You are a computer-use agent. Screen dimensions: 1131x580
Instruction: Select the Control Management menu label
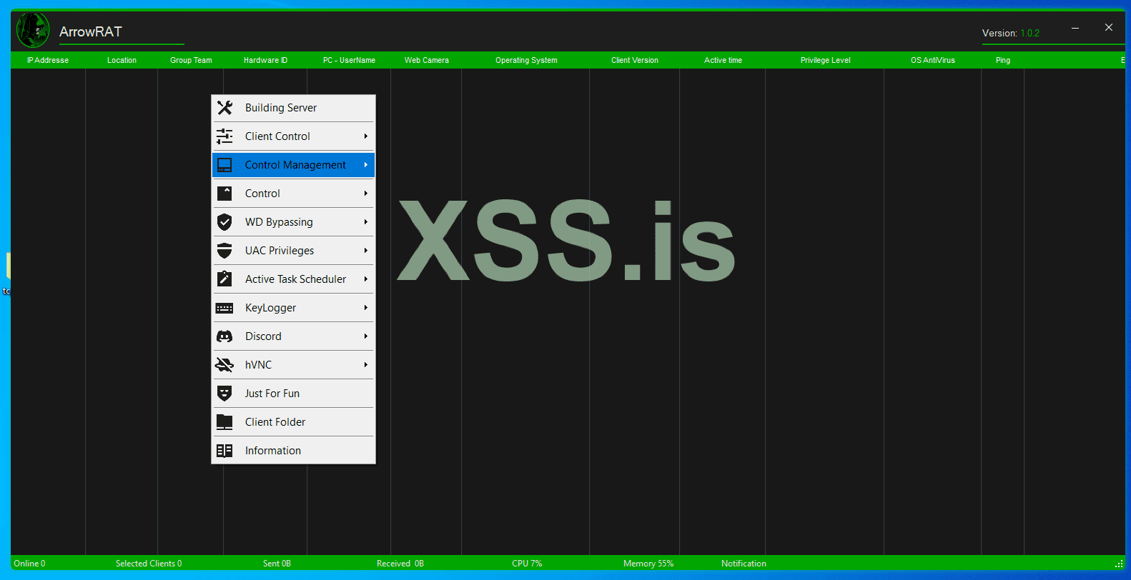point(295,165)
